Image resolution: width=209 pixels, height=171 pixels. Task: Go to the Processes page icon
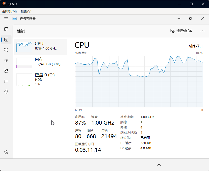(7, 29)
